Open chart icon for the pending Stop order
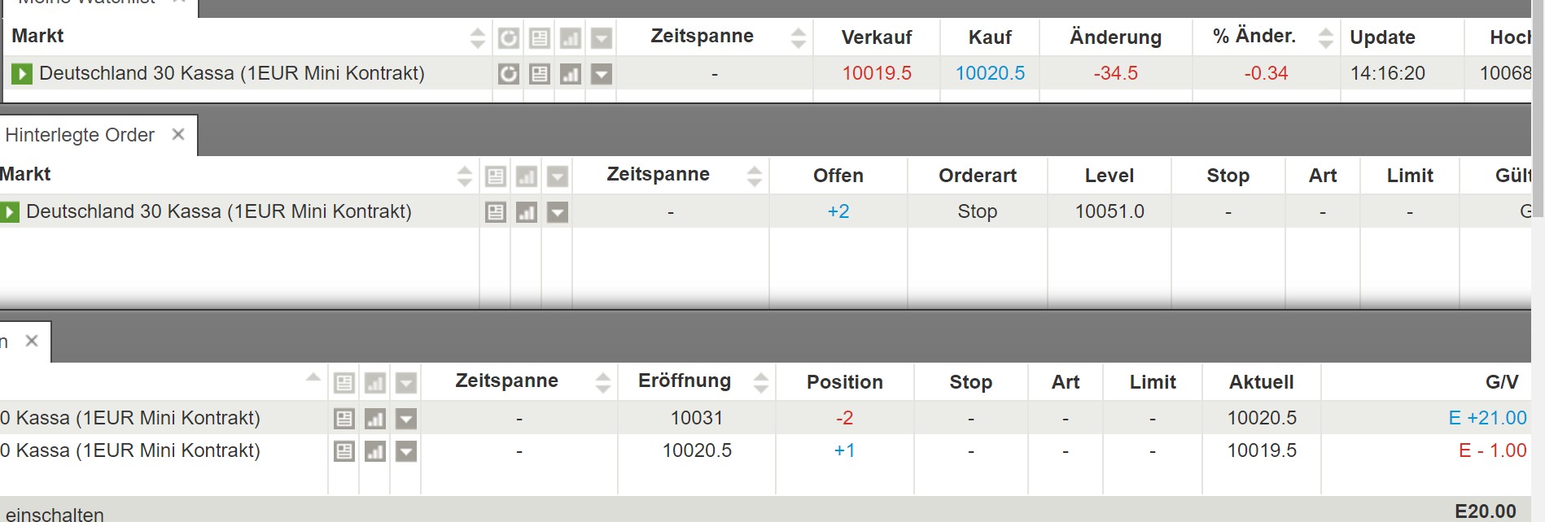The image size is (1545, 522). 527,212
